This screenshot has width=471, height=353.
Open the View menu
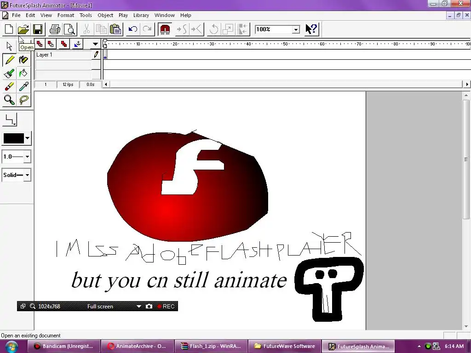(x=46, y=15)
